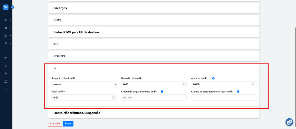The width and height of the screenshot is (296, 129).
Task: Focus the Classe de enquadramento input field
Action: (154, 98)
